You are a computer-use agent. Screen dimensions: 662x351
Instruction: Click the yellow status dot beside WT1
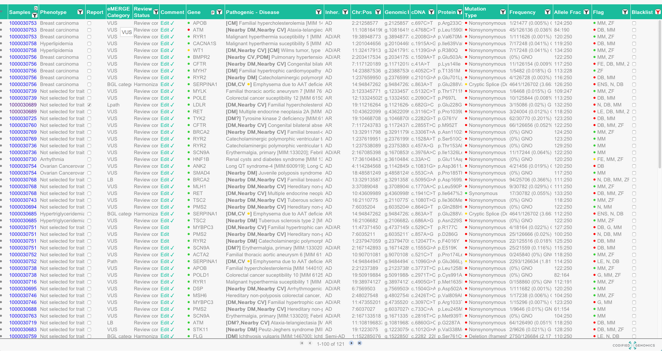click(189, 50)
